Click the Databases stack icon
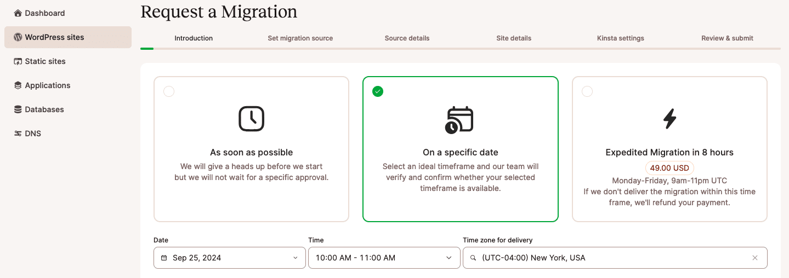The width and height of the screenshot is (789, 278). [x=18, y=109]
